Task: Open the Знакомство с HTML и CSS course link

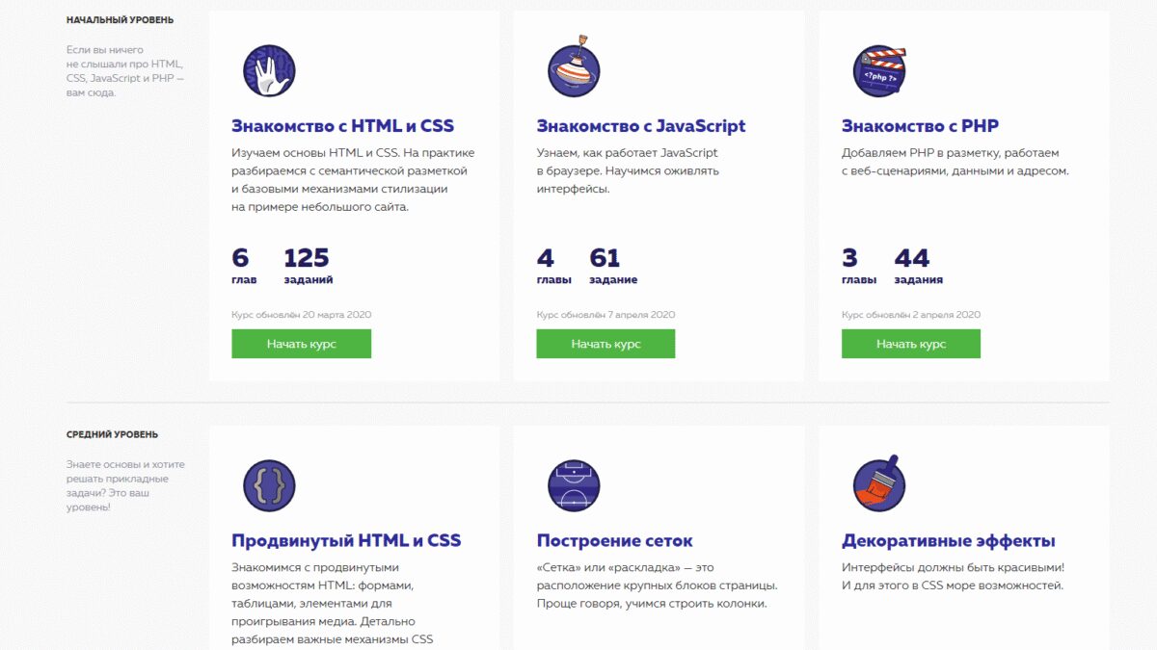Action: (341, 125)
